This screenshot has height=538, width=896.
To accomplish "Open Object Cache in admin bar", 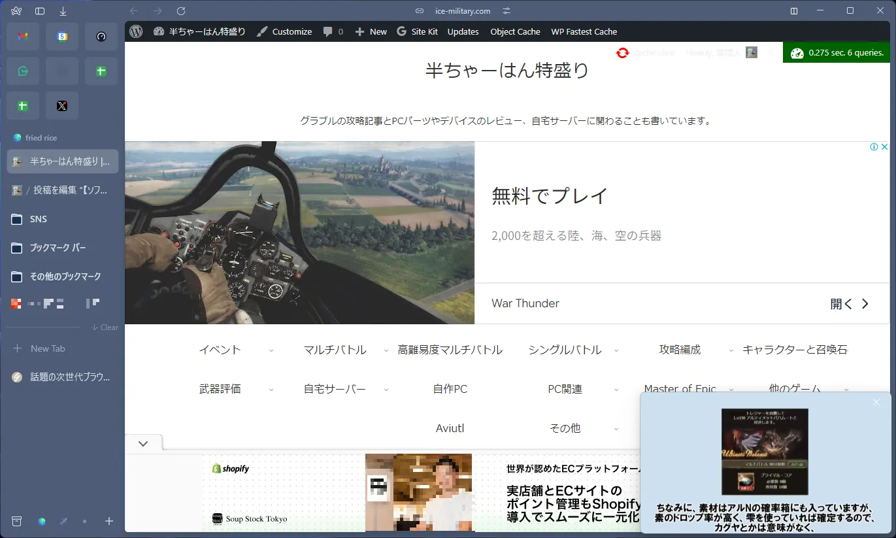I will point(516,31).
